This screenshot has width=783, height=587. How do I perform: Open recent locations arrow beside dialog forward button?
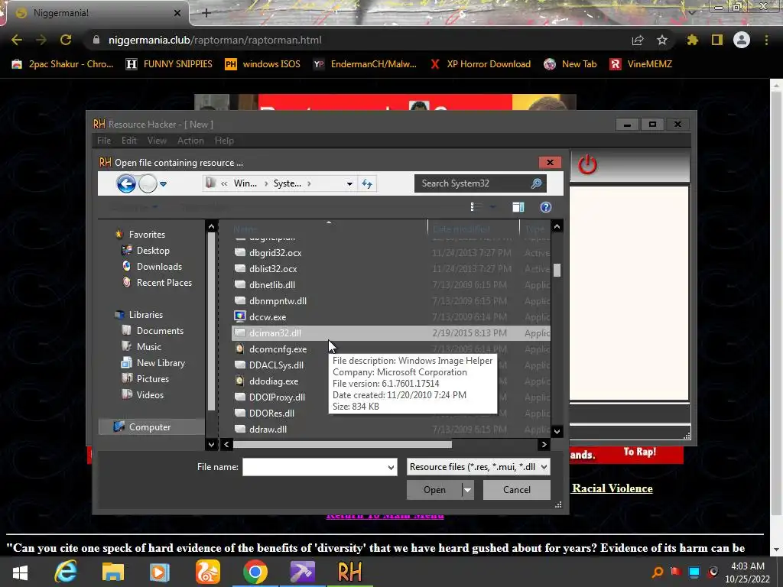click(x=163, y=184)
